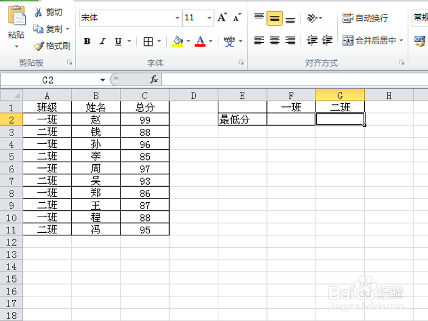Click cell with name 周
The height and width of the screenshot is (321, 428).
point(96,169)
